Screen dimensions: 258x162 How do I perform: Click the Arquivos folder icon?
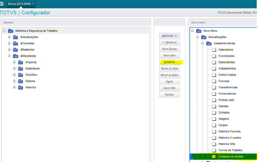(x=21, y=62)
